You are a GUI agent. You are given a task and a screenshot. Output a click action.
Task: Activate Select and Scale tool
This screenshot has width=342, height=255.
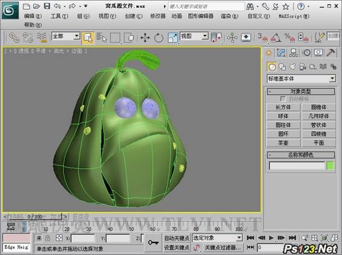173,38
